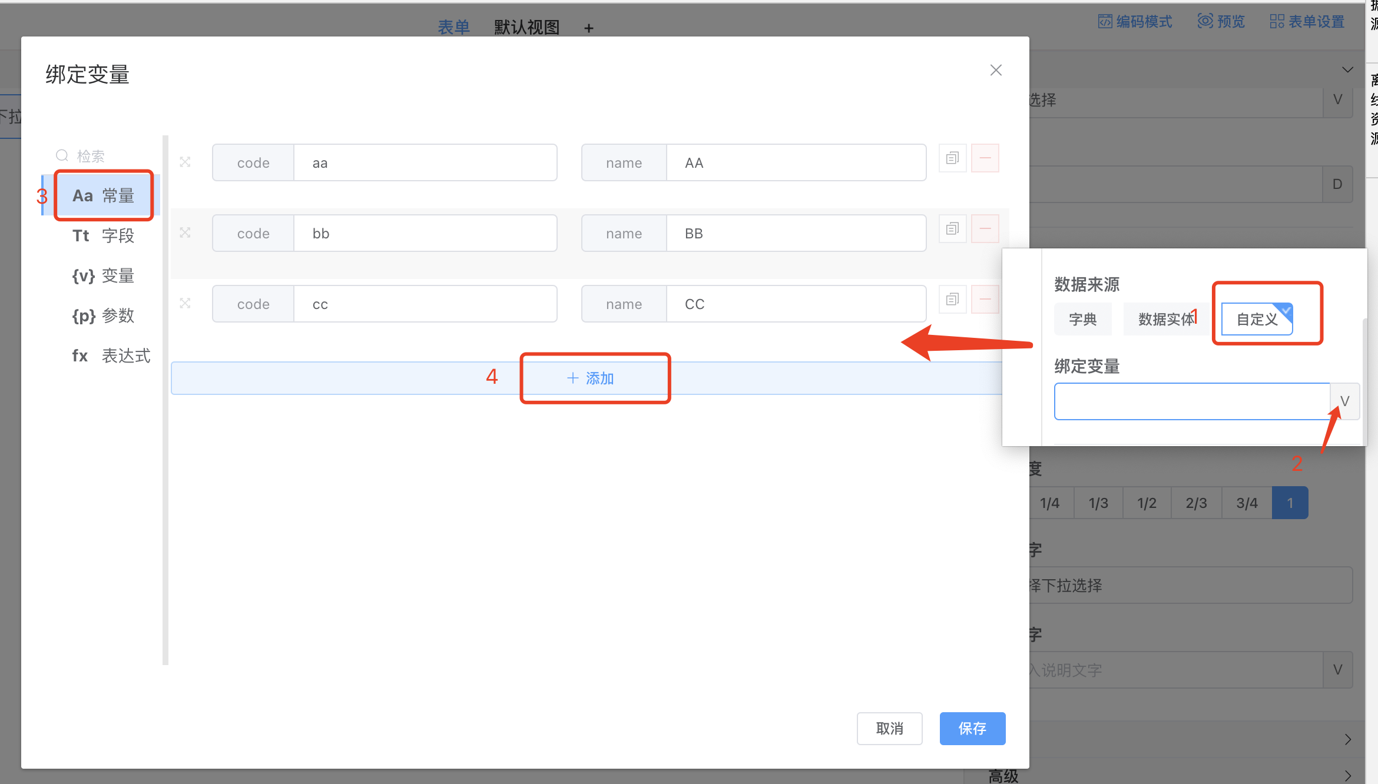The image size is (1378, 784).
Task: Set width to 1/2
Action: pos(1147,503)
